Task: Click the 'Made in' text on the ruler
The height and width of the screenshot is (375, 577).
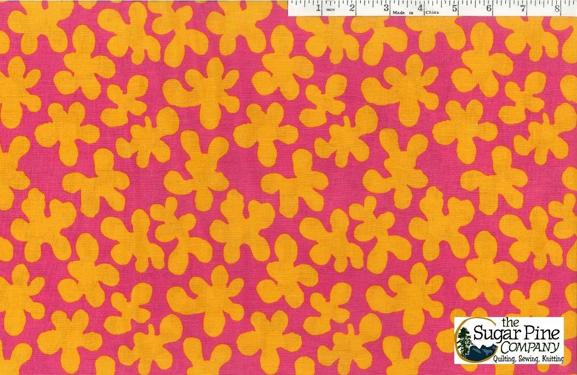Action: click(402, 12)
